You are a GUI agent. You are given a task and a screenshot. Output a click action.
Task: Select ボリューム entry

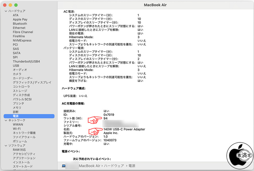pos(20,142)
